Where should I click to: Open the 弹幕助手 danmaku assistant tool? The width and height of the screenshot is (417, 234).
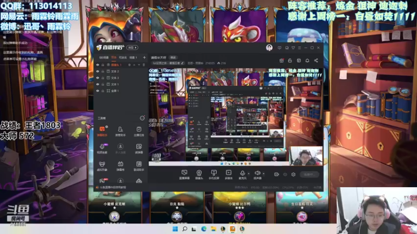click(x=102, y=131)
